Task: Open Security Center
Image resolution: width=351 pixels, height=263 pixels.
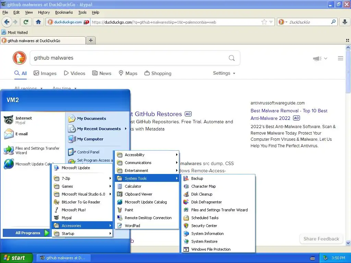Action: (217, 226)
